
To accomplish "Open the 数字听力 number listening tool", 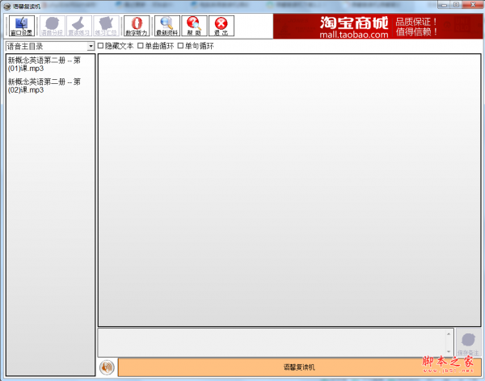I will (137, 26).
